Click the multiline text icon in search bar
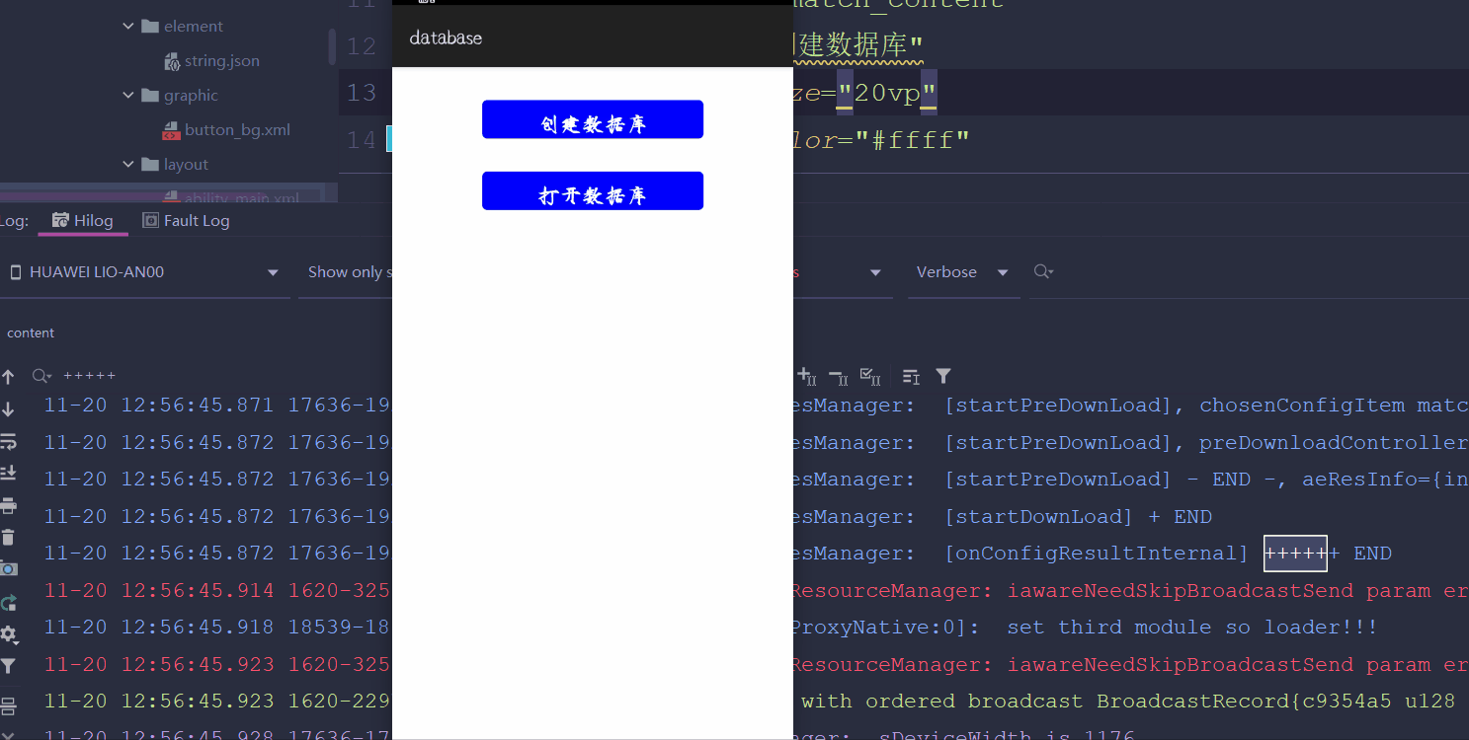The width and height of the screenshot is (1469, 740). tap(911, 376)
